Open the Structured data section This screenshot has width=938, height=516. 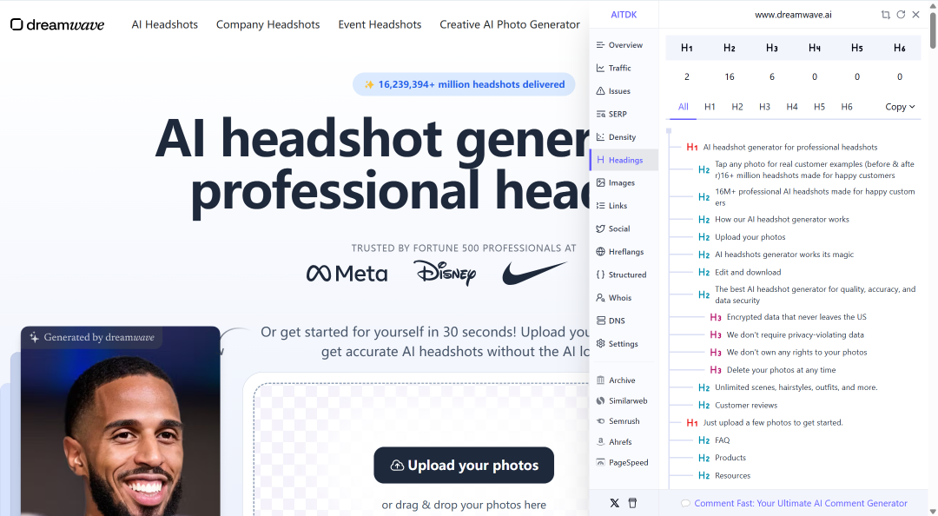pos(621,275)
